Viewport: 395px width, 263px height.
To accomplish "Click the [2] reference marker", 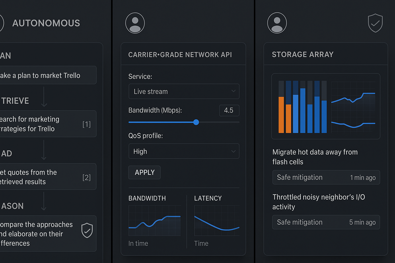I will pyautogui.click(x=86, y=177).
